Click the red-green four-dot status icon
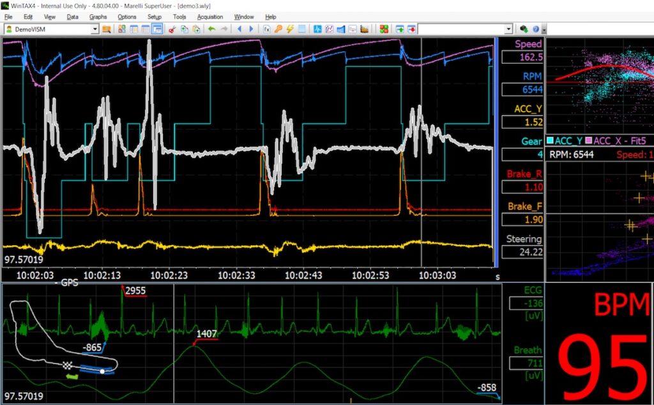This screenshot has width=654, height=405. pyautogui.click(x=384, y=29)
